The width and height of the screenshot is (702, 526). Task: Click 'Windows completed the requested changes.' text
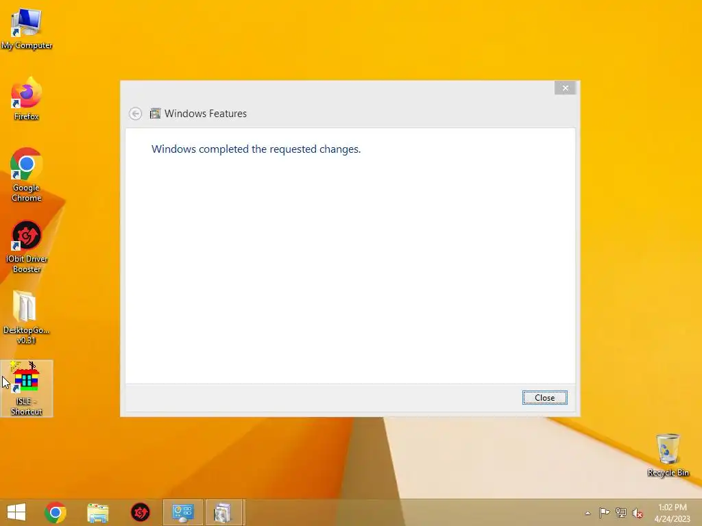click(x=256, y=149)
